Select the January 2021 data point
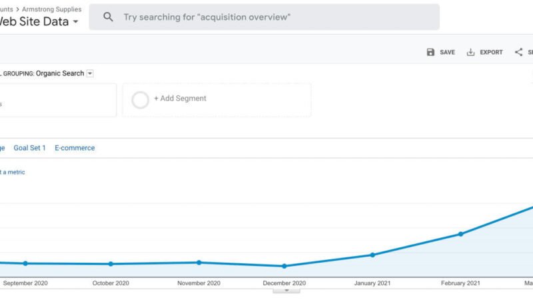Screen dimensions: 533x300 pos(372,255)
